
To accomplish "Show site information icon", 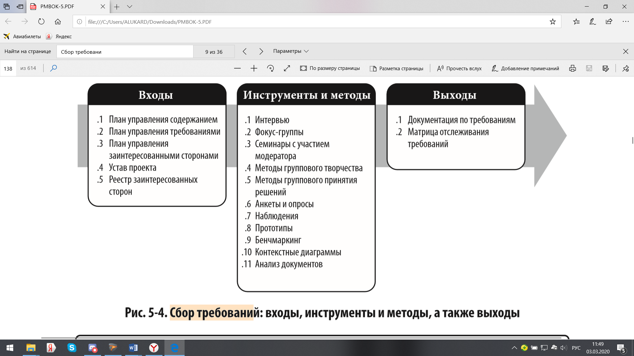I will click(80, 22).
